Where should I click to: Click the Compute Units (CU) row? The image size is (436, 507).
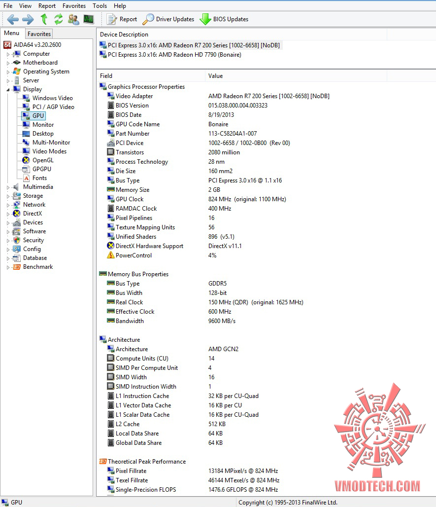(x=161, y=359)
